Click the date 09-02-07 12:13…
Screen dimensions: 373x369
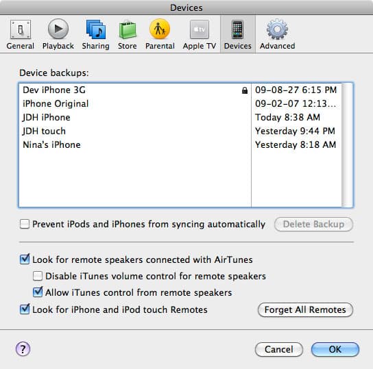[296, 104]
